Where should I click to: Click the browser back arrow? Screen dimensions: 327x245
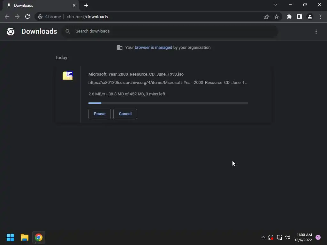pos(7,17)
